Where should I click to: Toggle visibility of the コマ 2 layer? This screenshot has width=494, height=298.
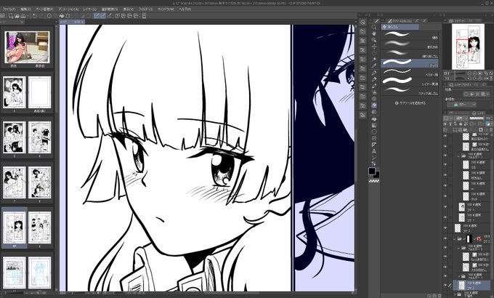coord(445,227)
